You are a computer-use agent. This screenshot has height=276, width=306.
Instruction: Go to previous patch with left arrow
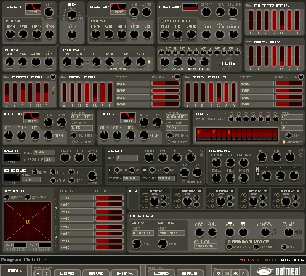pyautogui.click(x=39, y=273)
